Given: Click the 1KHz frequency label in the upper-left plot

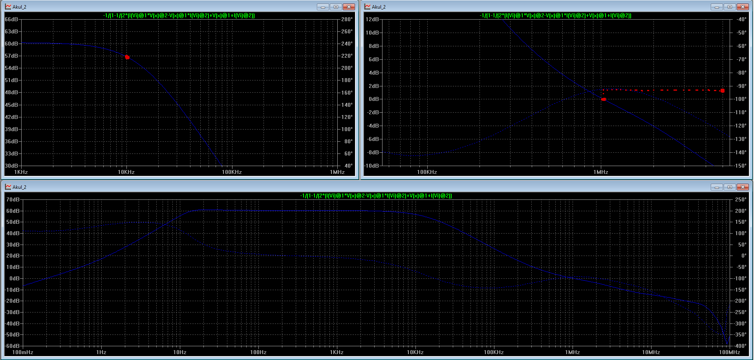Looking at the screenshot, I should coord(21,172).
